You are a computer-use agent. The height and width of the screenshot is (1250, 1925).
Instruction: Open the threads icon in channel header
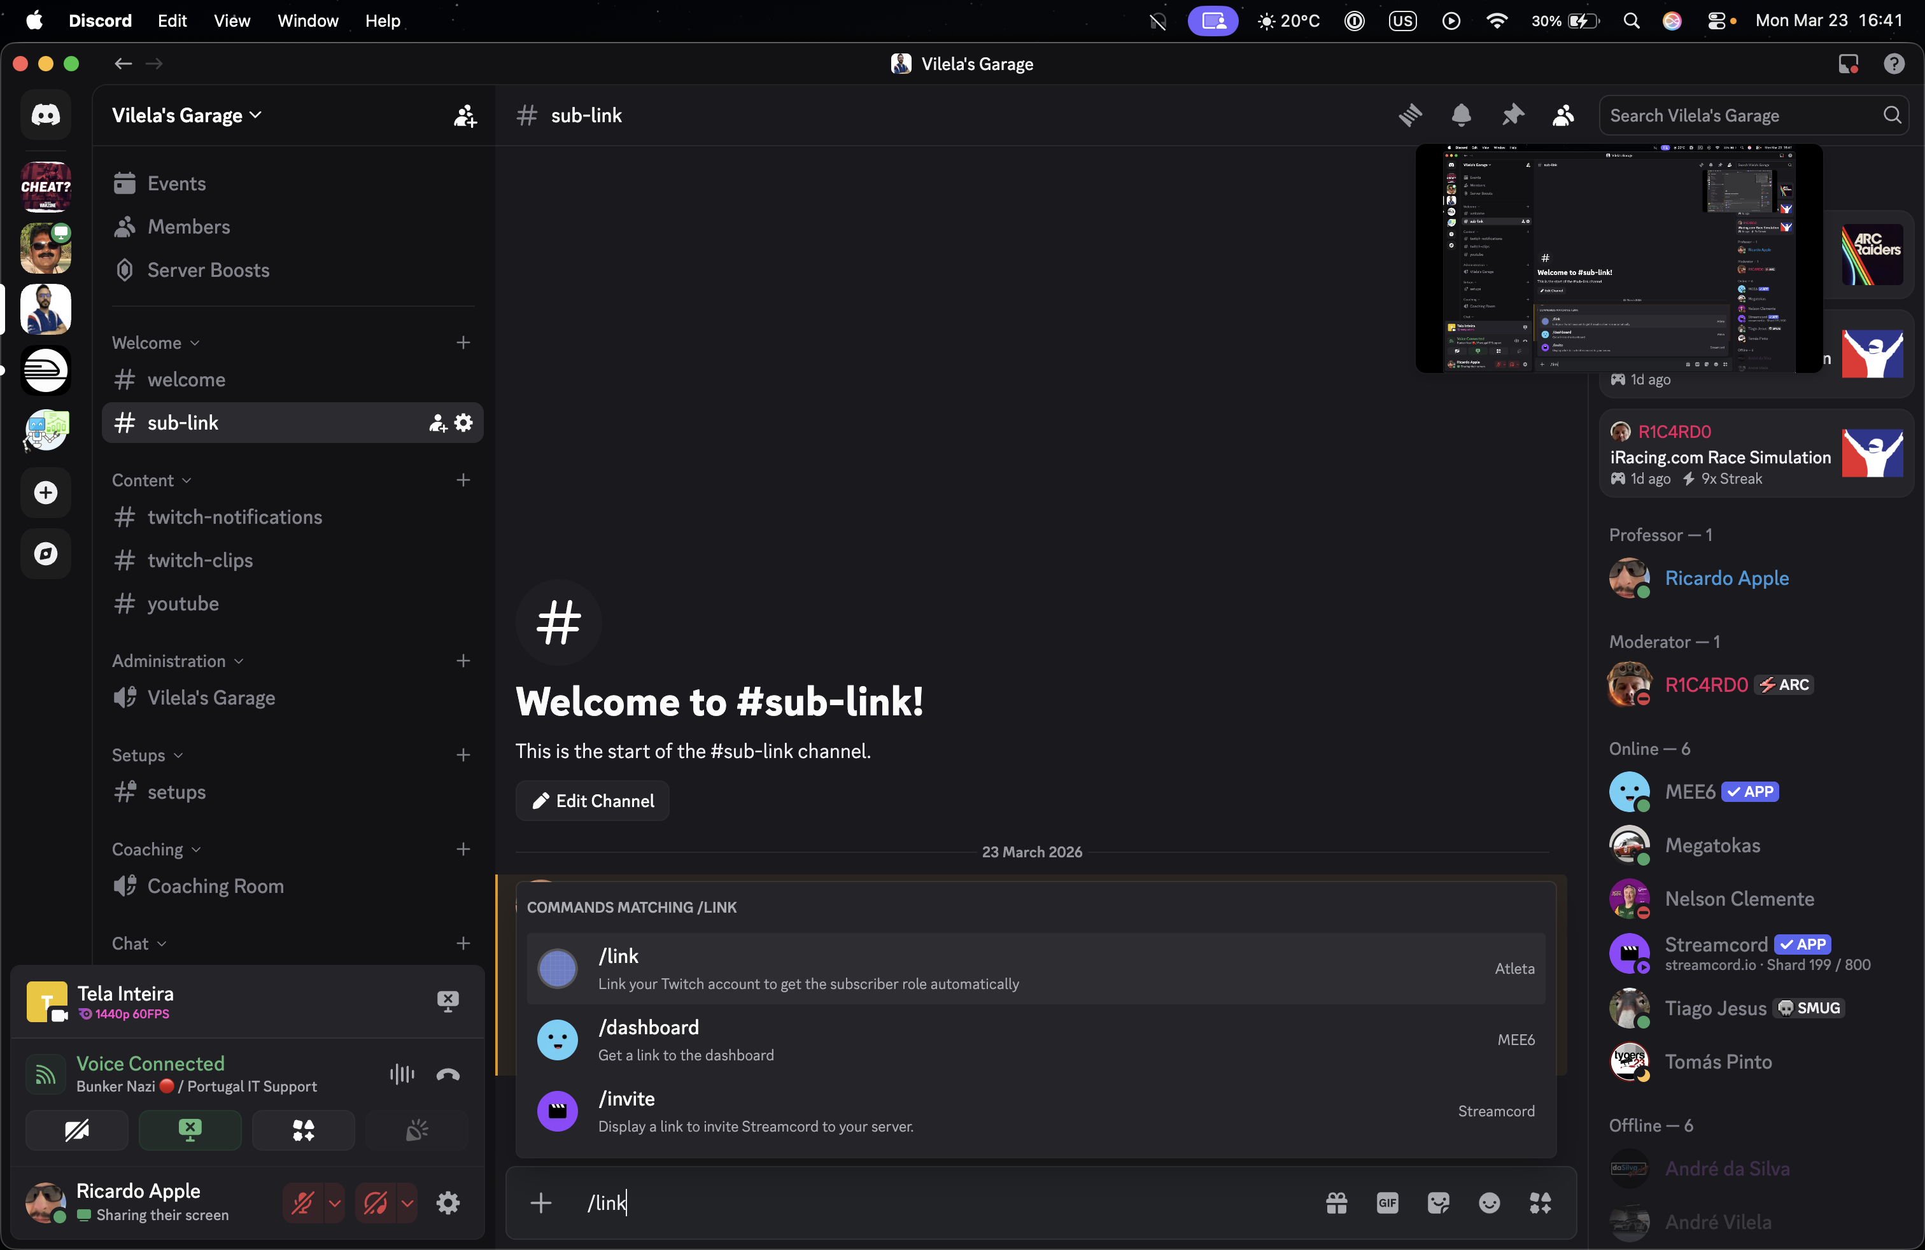point(1410,116)
